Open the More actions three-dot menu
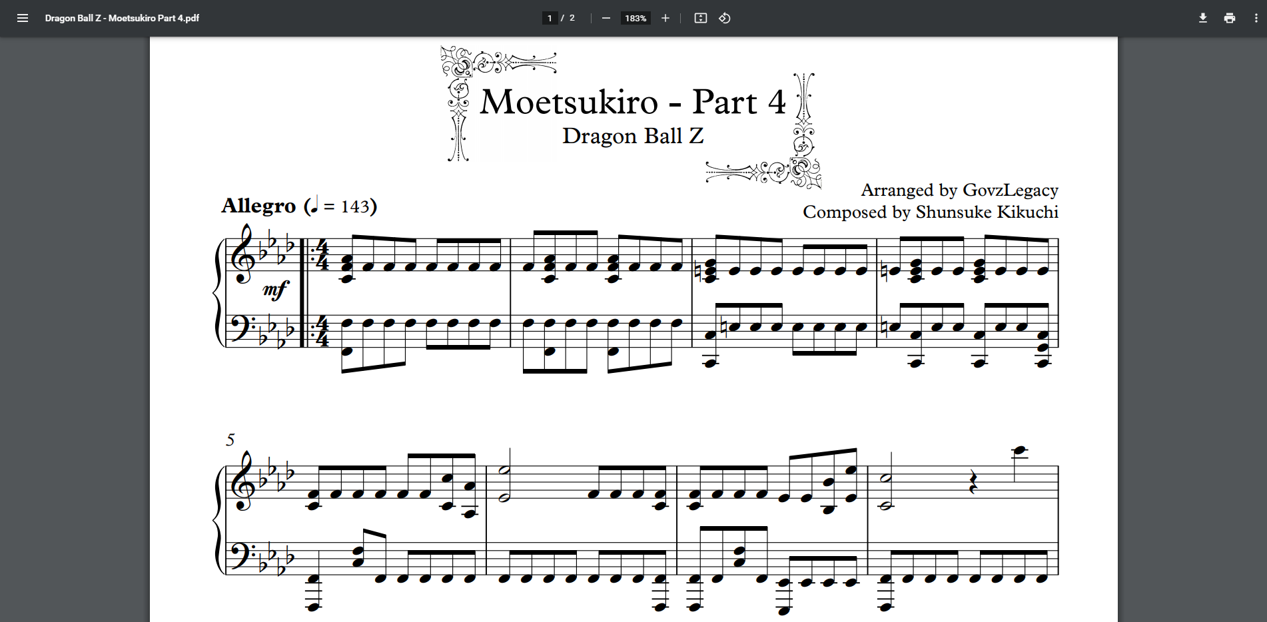This screenshot has height=622, width=1267. pyautogui.click(x=1256, y=18)
